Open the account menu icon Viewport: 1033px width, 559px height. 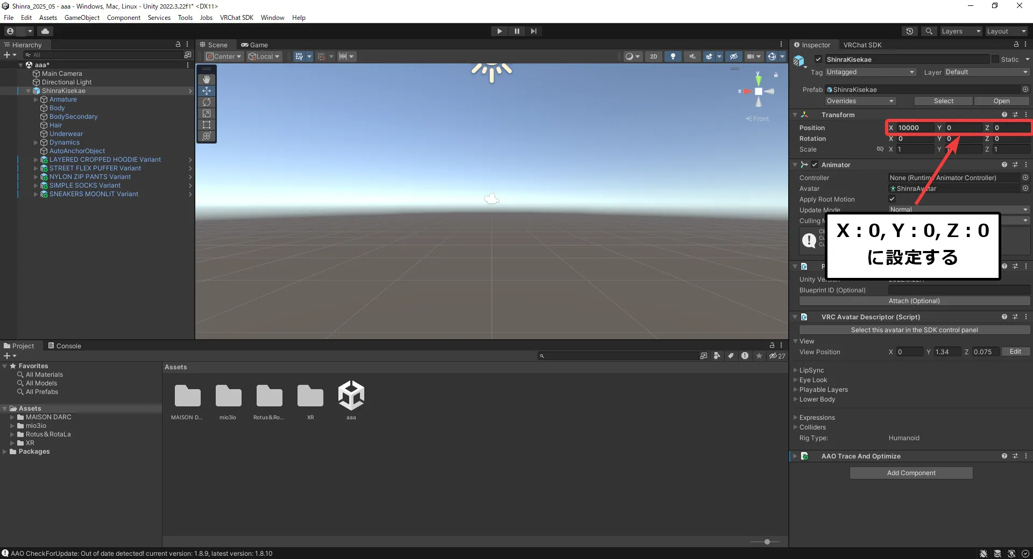point(10,31)
